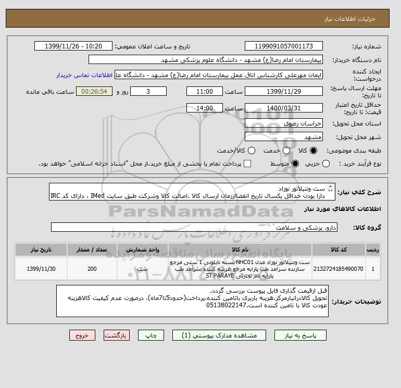Click the نام کالا column header
Viewport: 401px width, 388px height.
coord(240,249)
